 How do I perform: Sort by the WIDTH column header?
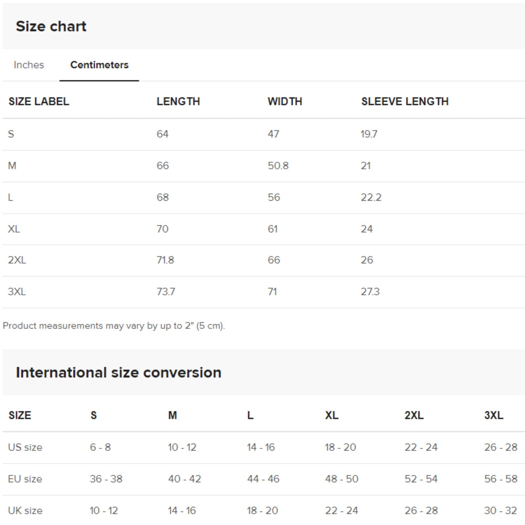pyautogui.click(x=285, y=102)
